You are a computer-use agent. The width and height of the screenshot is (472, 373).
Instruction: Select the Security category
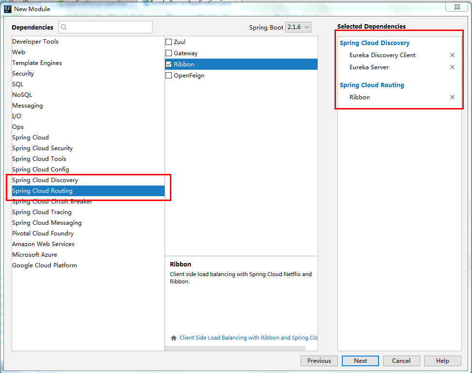coord(88,74)
